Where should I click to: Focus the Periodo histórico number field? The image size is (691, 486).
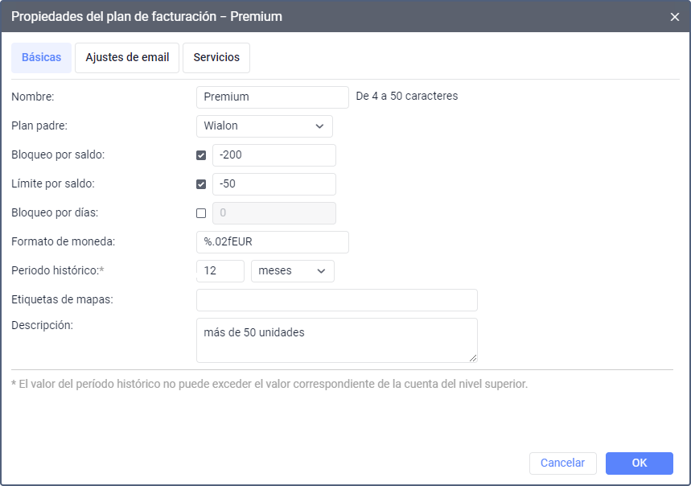[220, 271]
